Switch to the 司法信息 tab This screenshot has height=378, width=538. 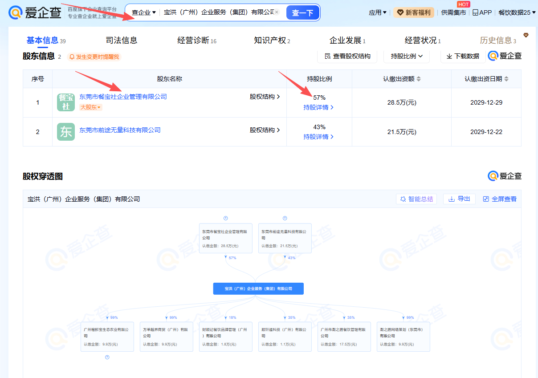122,41
